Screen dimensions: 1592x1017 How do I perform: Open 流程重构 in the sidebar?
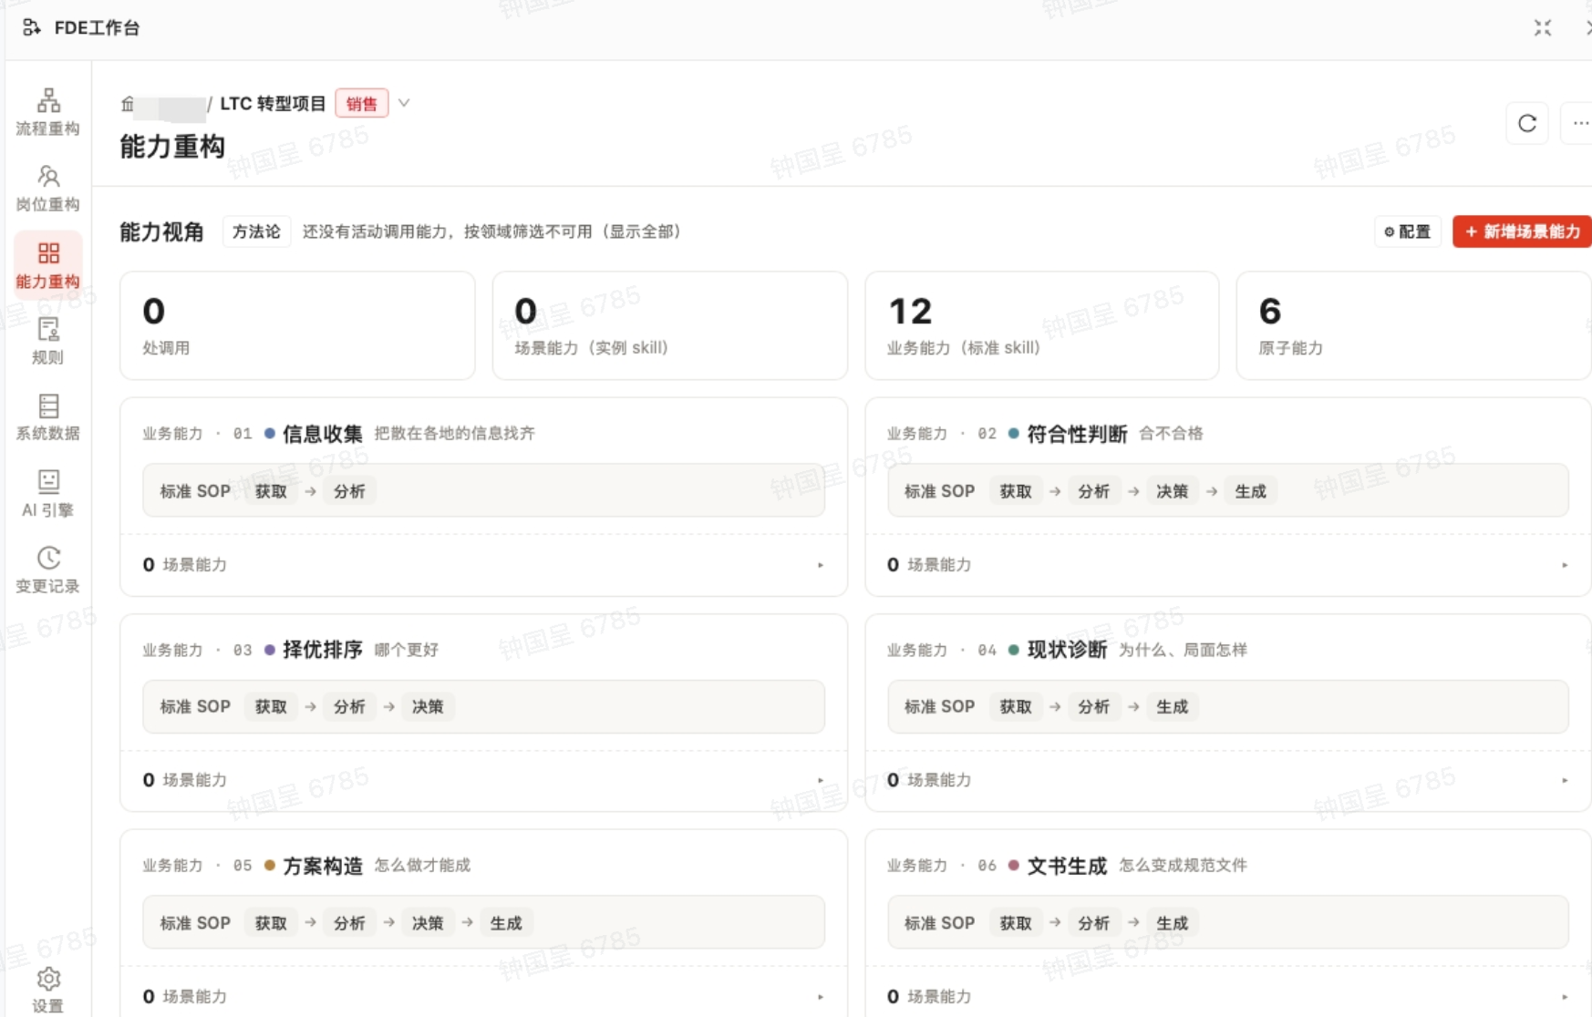click(48, 112)
